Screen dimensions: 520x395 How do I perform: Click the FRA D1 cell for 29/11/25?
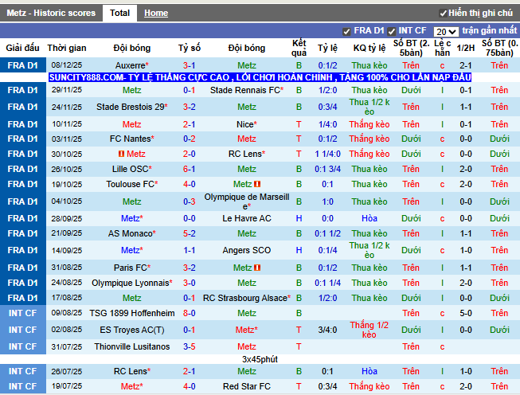point(22,90)
